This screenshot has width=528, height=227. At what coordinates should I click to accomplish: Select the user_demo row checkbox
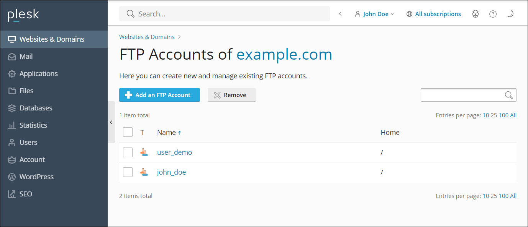(128, 152)
